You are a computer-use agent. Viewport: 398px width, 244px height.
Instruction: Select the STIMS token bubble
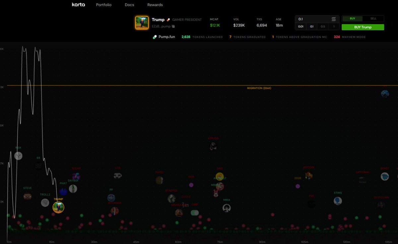[x=338, y=201]
